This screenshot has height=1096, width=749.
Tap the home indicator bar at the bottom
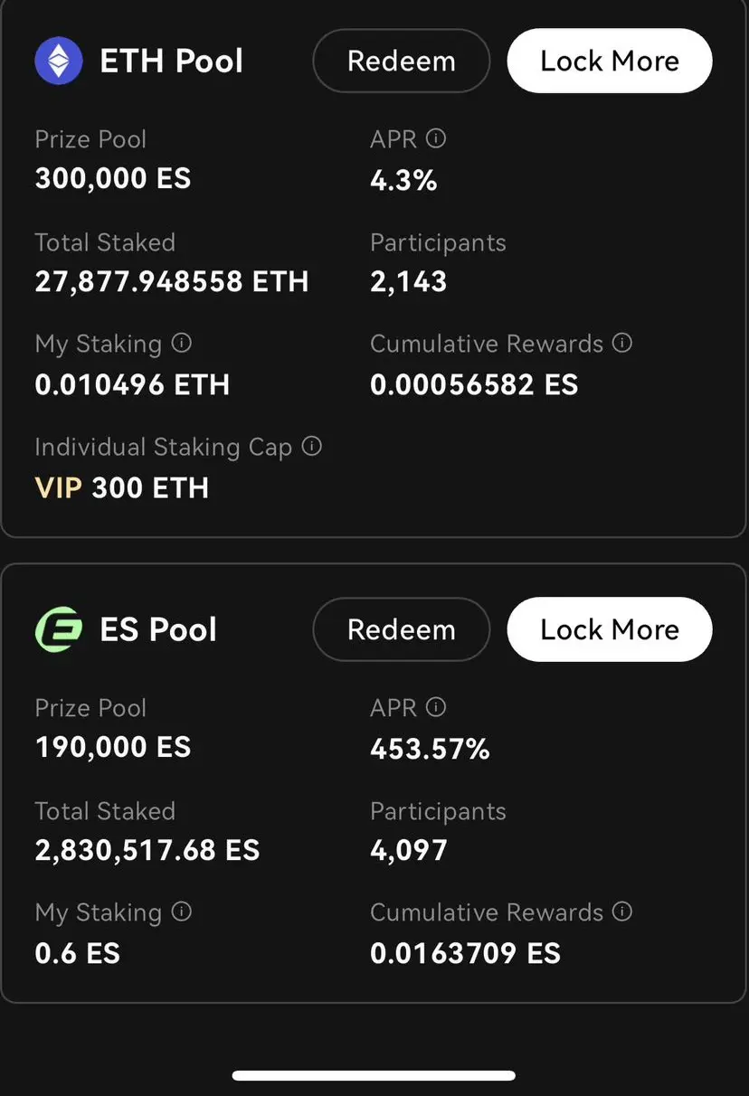pyautogui.click(x=374, y=1076)
